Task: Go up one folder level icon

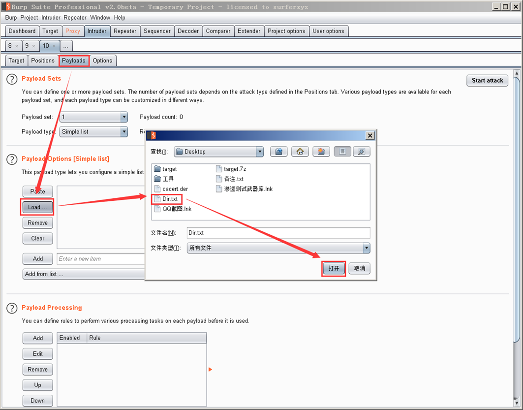Action: point(279,152)
